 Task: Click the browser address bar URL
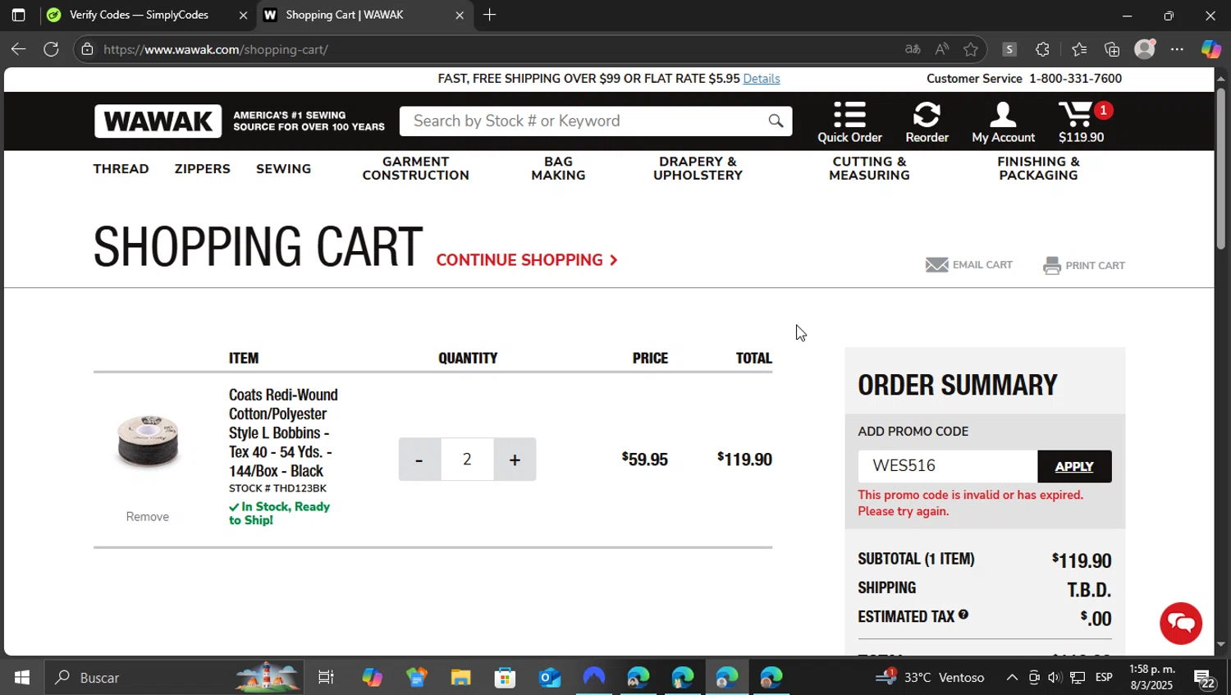216,49
